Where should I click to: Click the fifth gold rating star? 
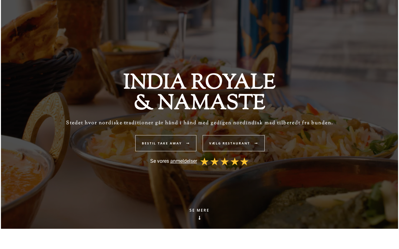click(244, 162)
